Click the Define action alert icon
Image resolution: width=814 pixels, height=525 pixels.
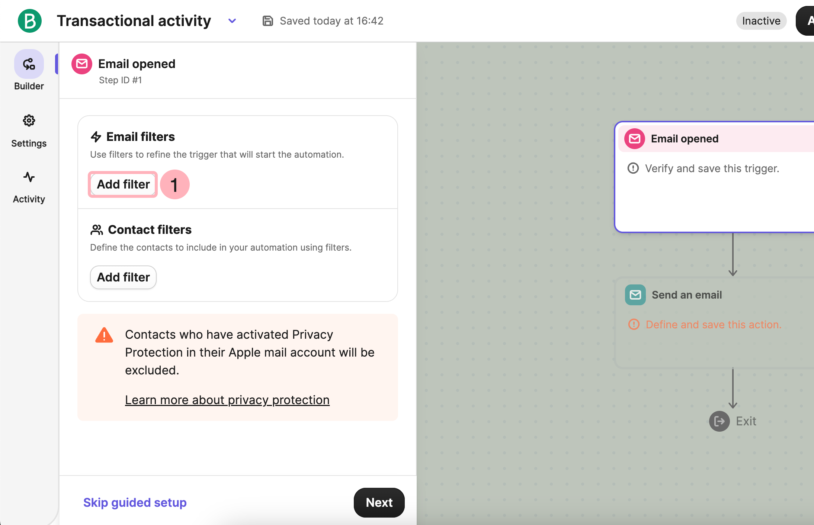click(x=634, y=325)
